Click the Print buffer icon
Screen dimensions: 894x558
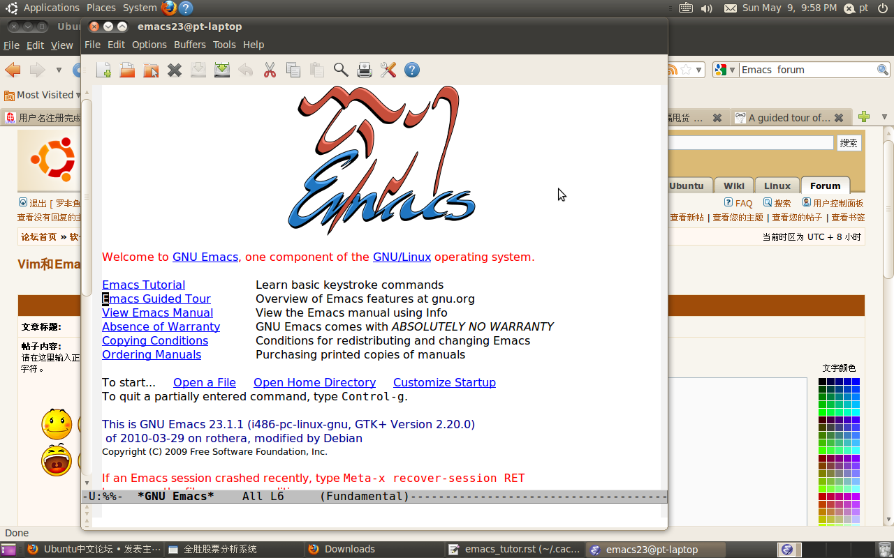(365, 70)
